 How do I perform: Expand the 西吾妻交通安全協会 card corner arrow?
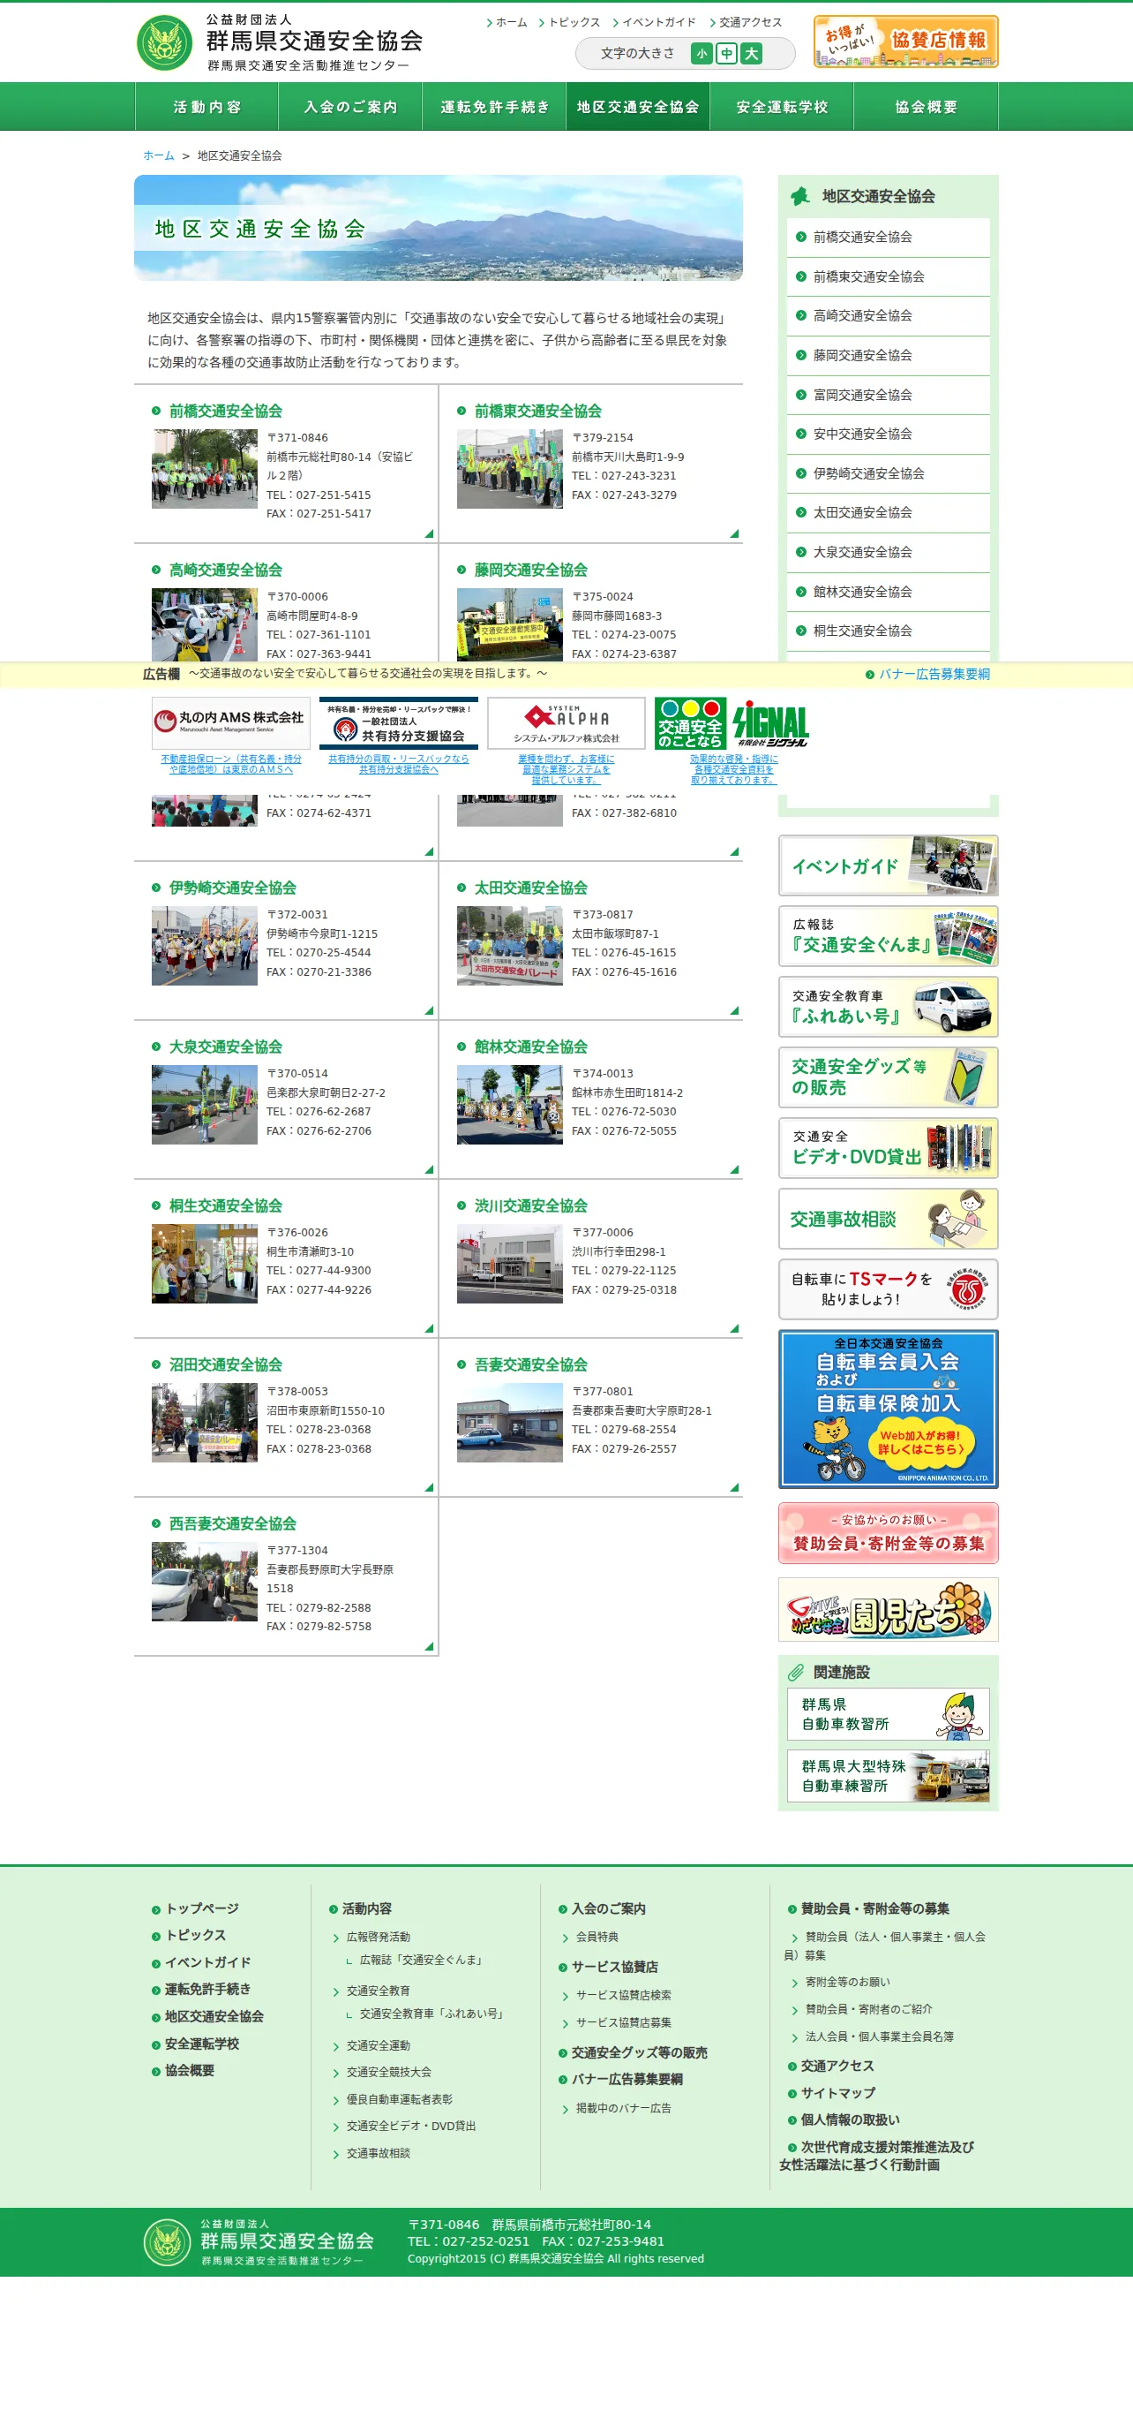[x=429, y=1646]
